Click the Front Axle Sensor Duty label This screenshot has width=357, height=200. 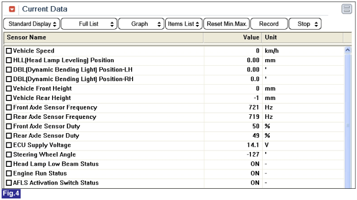pos(47,126)
